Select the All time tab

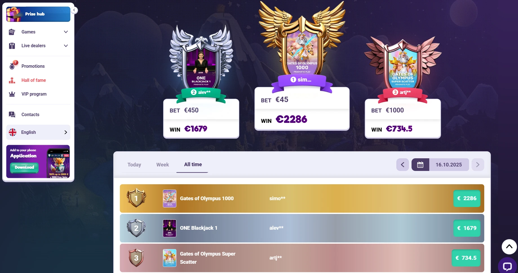pos(193,164)
